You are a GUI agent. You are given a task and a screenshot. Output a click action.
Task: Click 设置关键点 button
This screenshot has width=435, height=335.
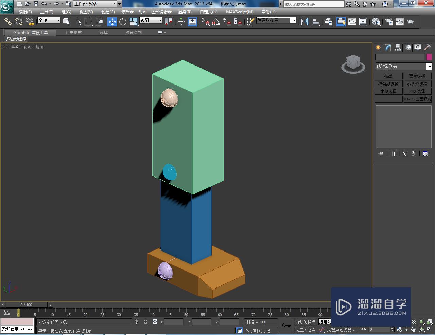tap(305, 330)
